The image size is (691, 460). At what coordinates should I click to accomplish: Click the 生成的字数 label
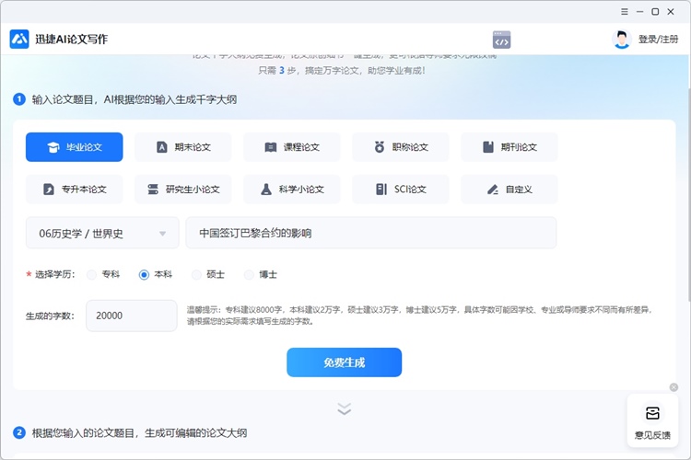click(x=50, y=316)
